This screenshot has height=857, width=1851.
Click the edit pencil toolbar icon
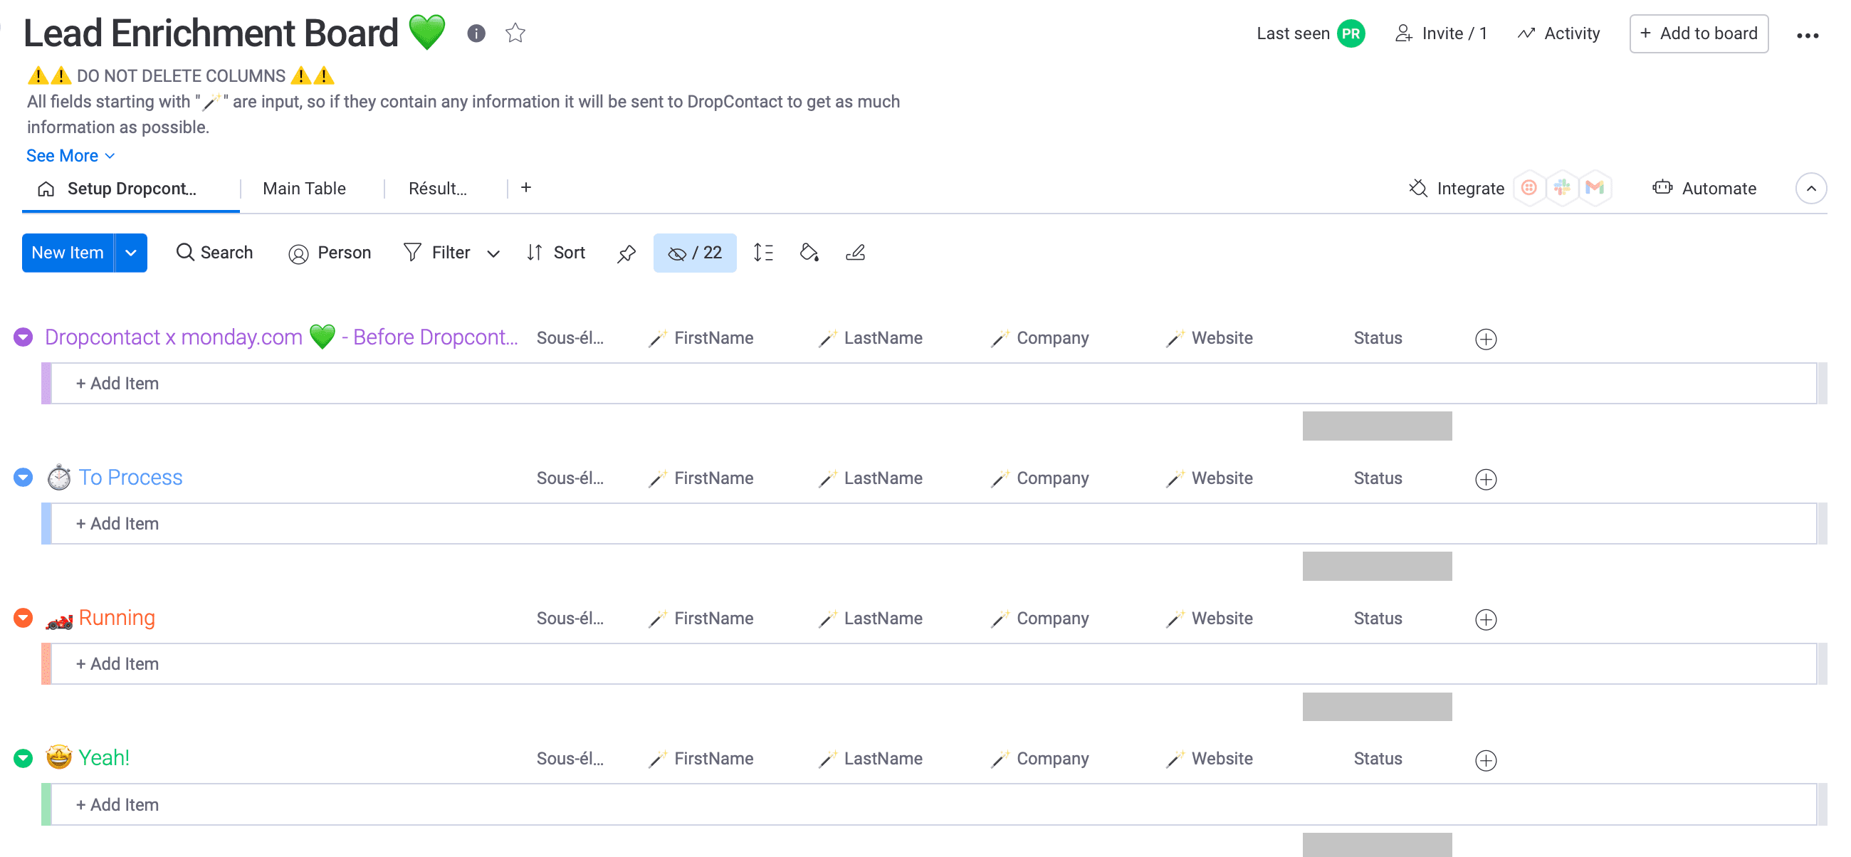855,253
